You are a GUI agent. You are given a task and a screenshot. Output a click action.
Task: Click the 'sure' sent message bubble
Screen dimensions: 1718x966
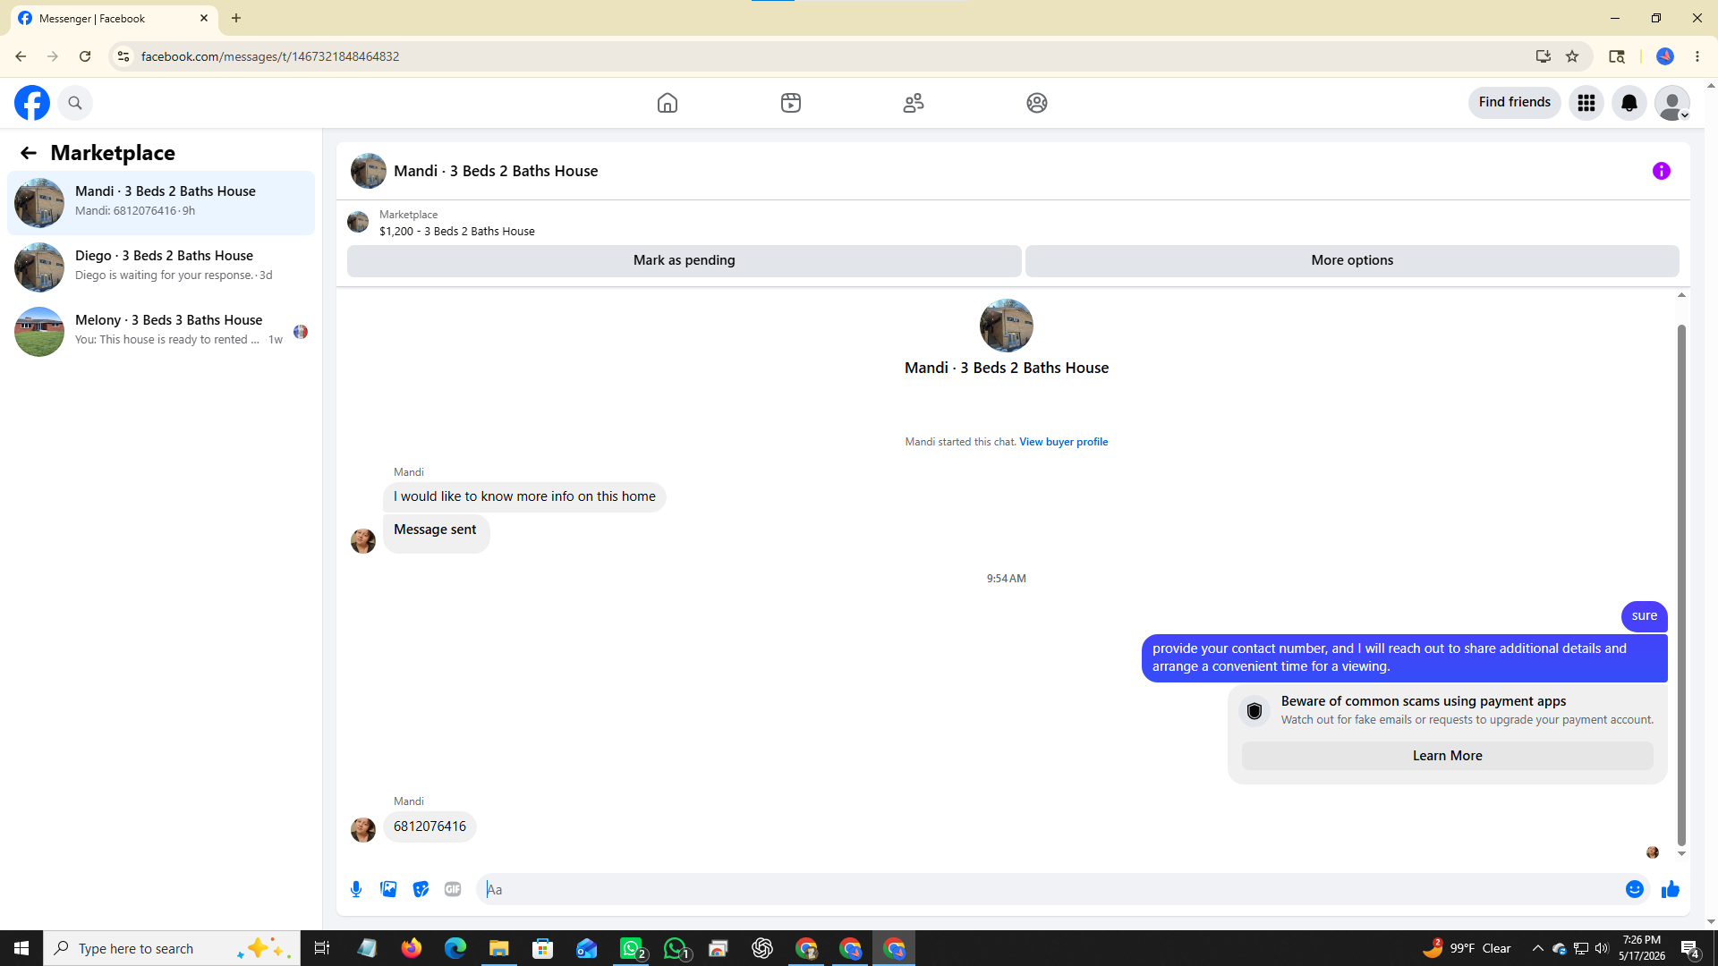coord(1645,616)
